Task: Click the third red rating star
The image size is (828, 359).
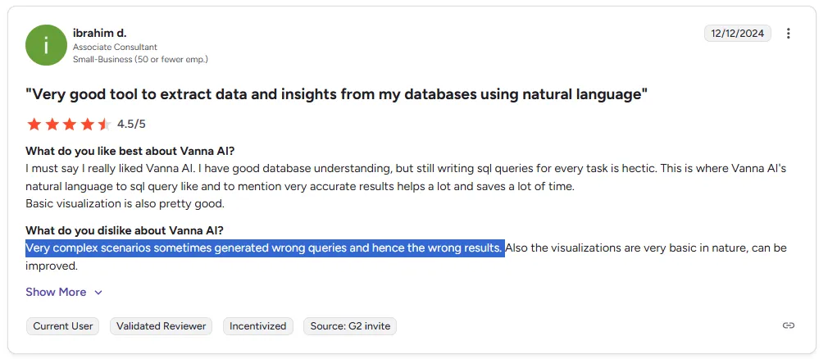Action: click(69, 125)
